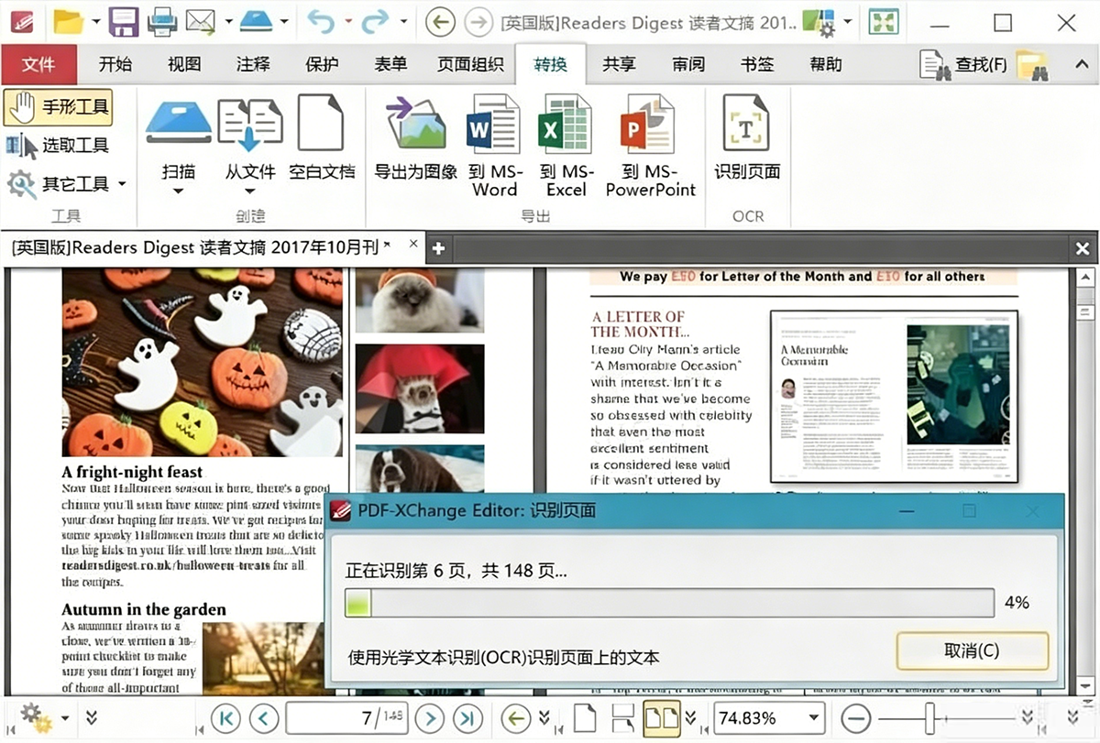The image size is (1100, 743).
Task: Open Other Tools (其它工具) dropdown
Action: tap(66, 183)
